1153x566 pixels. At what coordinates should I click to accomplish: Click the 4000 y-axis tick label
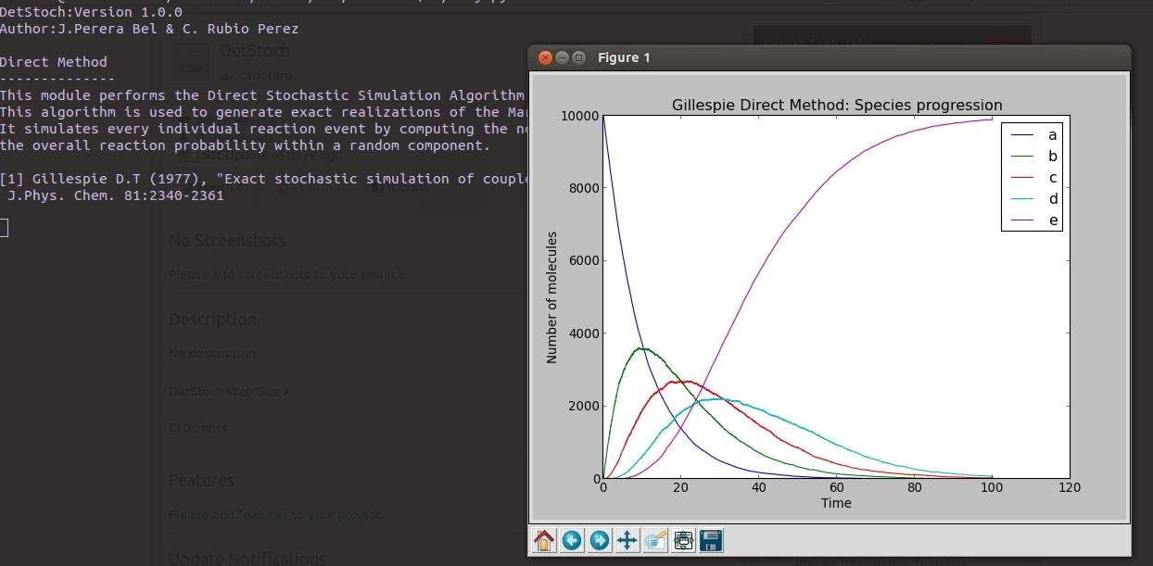[583, 333]
